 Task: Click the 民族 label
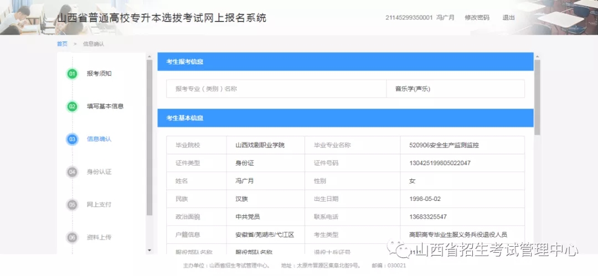click(182, 199)
